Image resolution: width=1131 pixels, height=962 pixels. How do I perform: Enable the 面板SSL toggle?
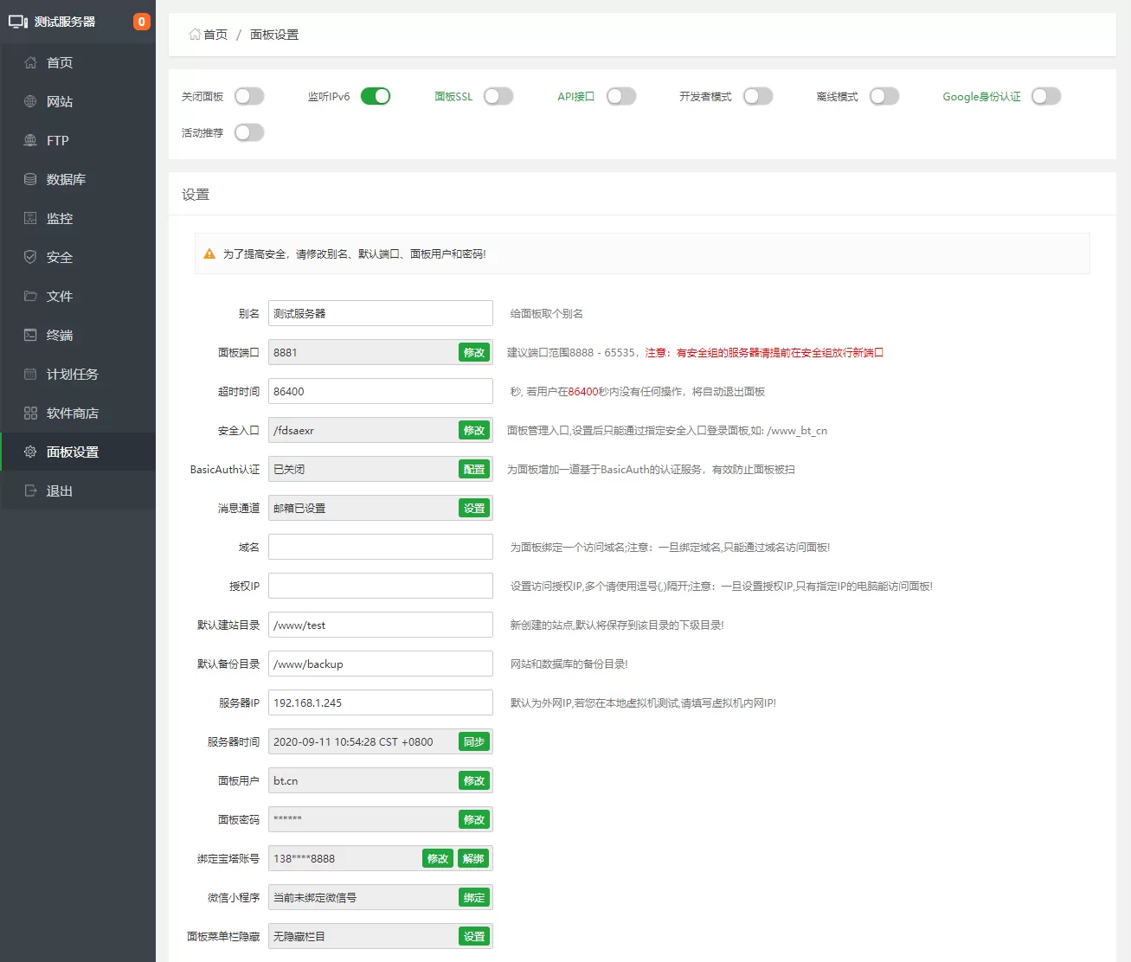pyautogui.click(x=498, y=96)
